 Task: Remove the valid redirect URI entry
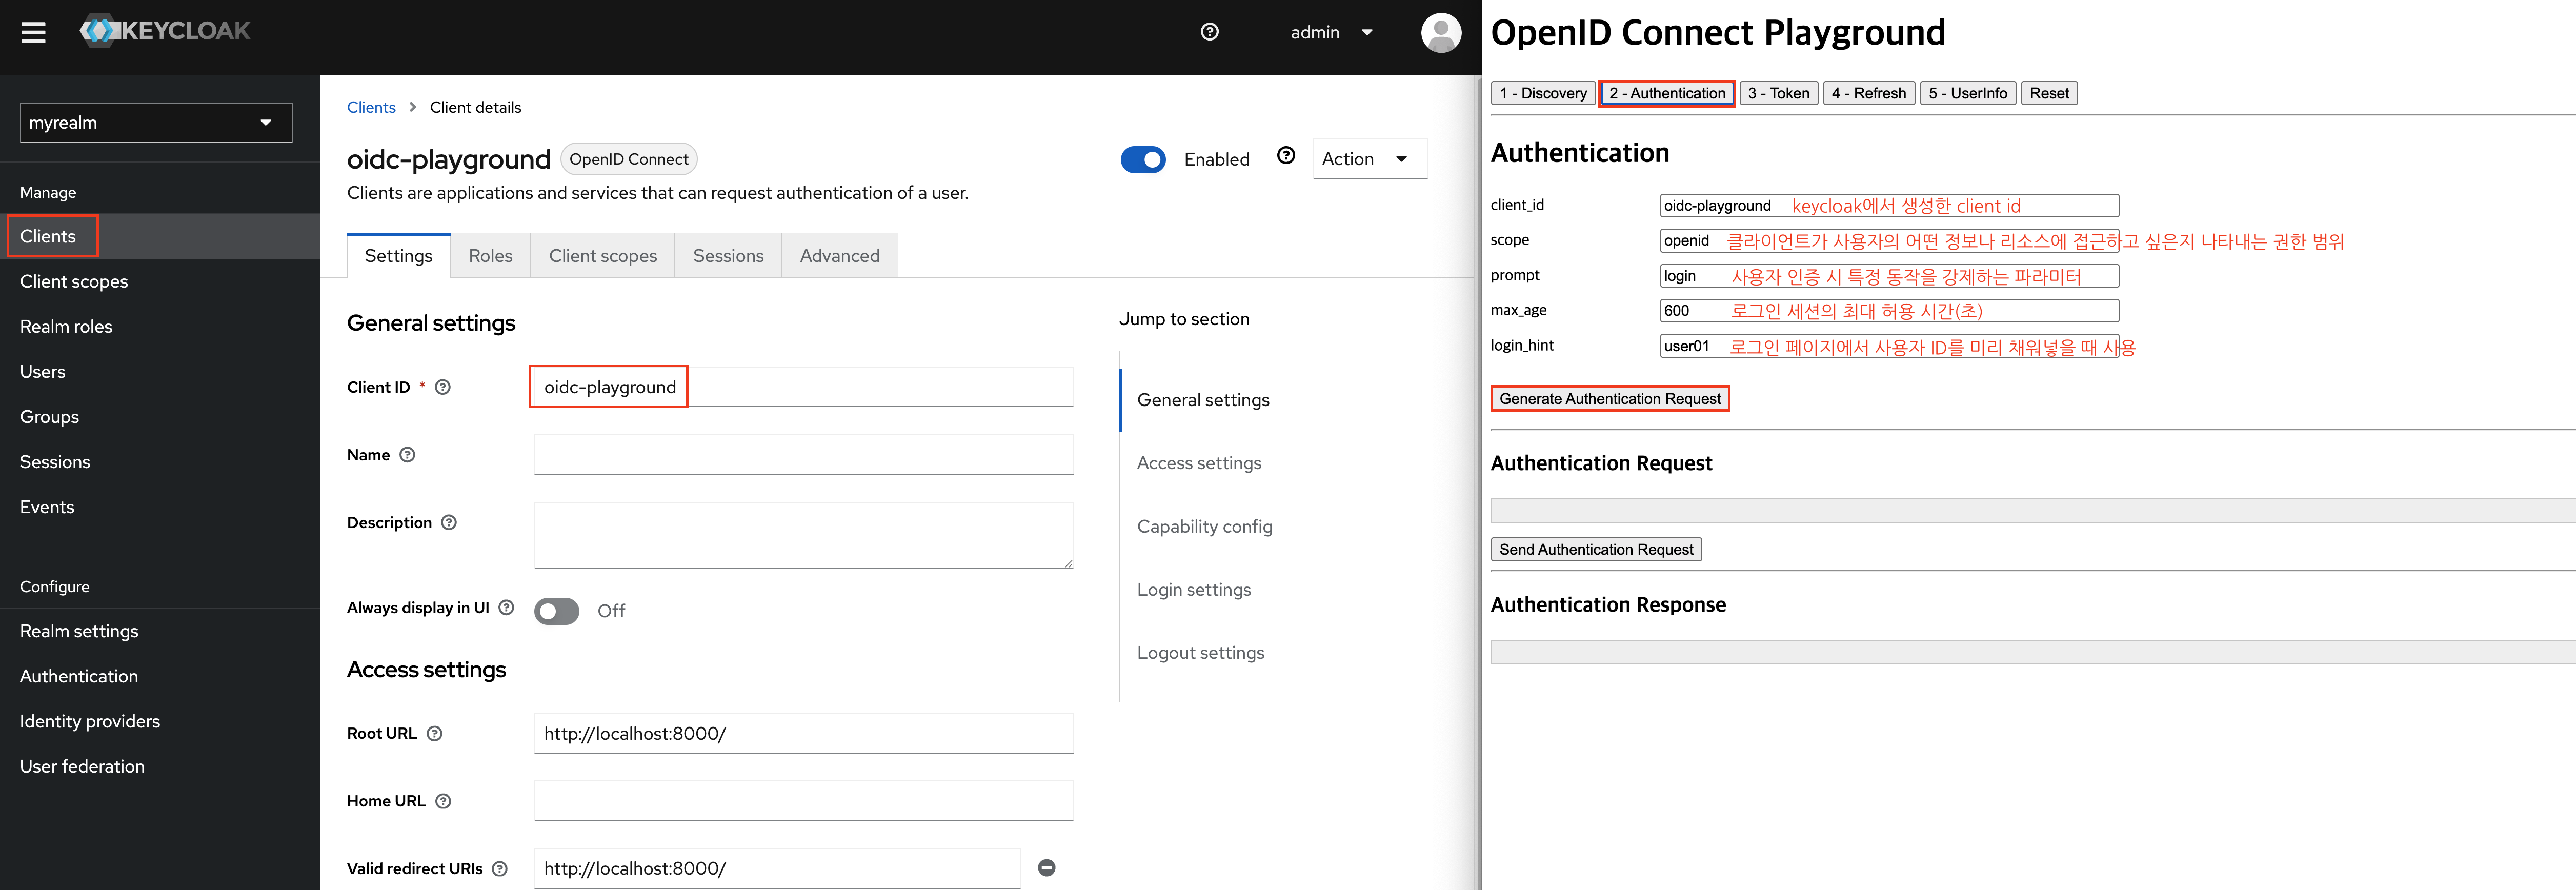tap(1046, 868)
